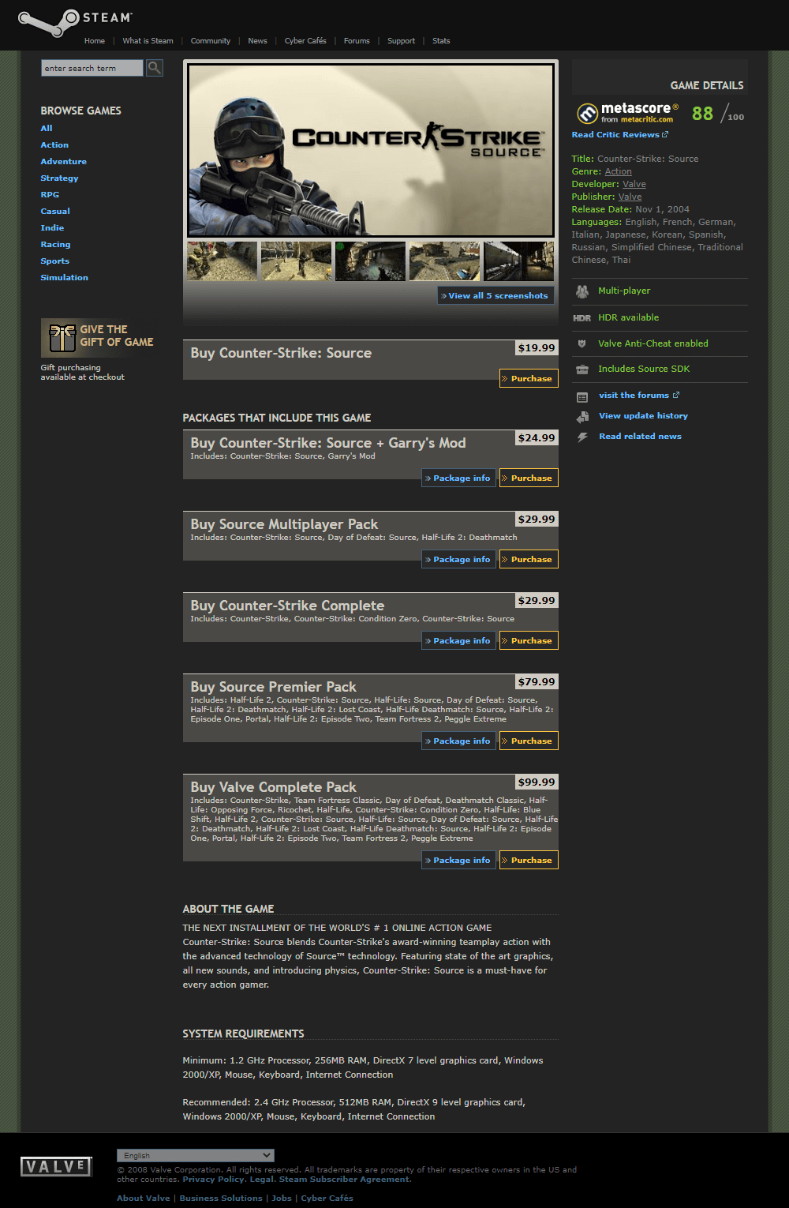
Task: Open View update history link
Action: 643,415
